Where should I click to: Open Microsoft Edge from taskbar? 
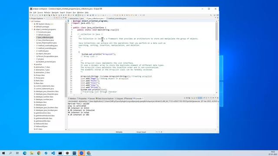(x=25, y=153)
